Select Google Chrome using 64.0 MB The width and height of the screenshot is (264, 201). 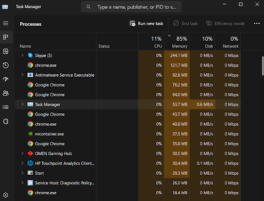[127, 94]
